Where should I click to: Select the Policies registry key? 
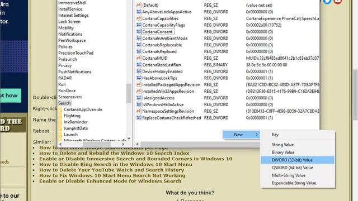pos(65,47)
